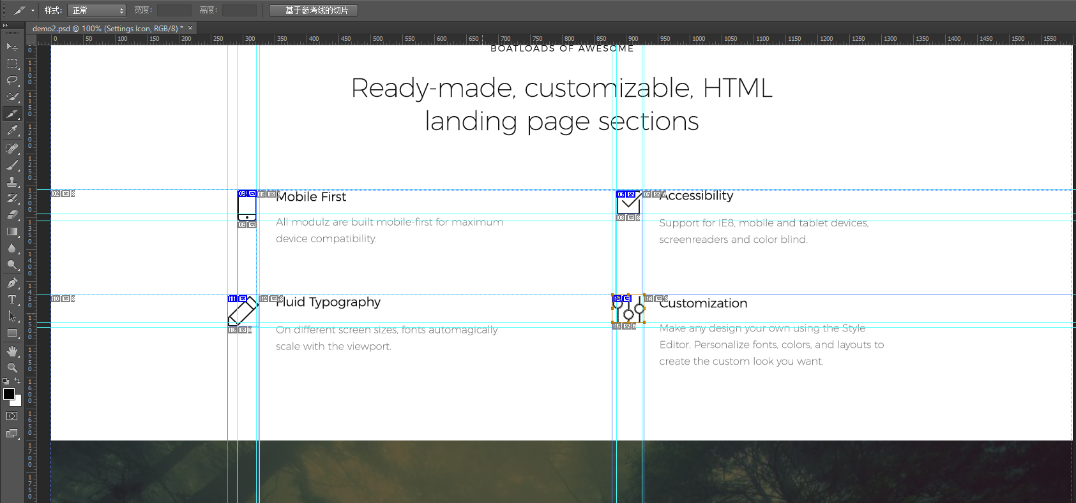This screenshot has height=503, width=1076.
Task: Click the 基于参考线的切片 button
Action: (x=314, y=10)
